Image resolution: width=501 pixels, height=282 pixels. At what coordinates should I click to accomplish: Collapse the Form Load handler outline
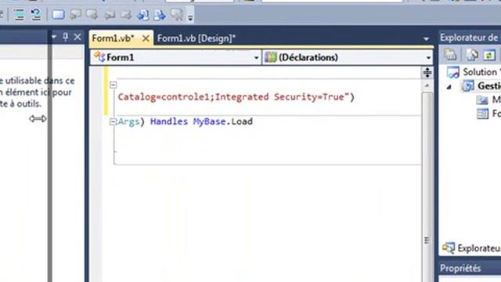[113, 121]
